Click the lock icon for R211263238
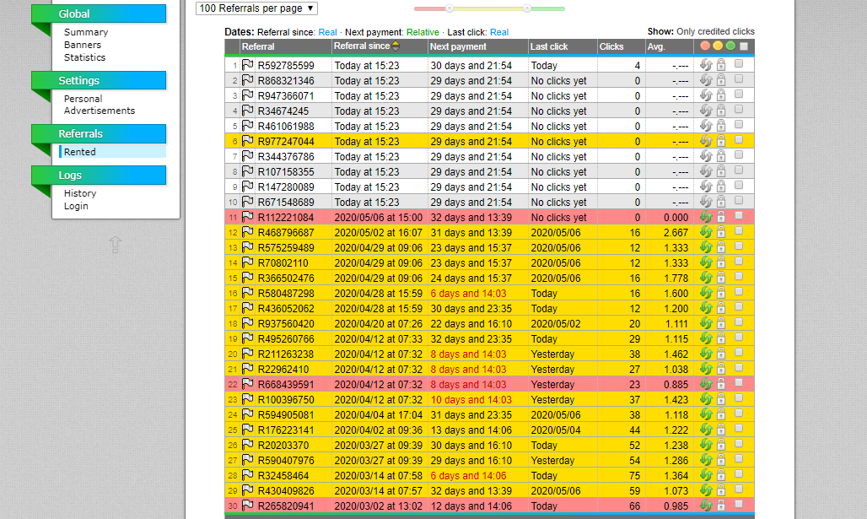867x519 pixels. tap(721, 354)
